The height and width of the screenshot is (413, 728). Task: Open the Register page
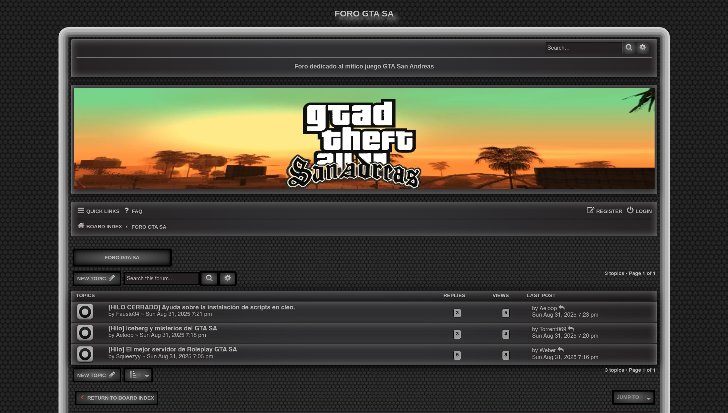coord(604,211)
